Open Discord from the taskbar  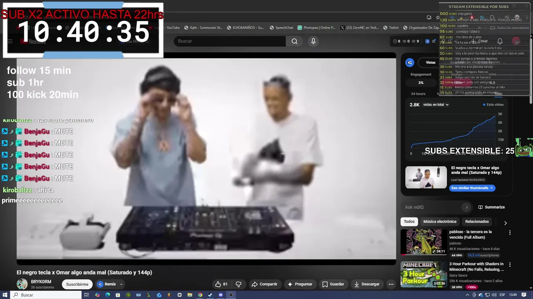tap(221, 295)
